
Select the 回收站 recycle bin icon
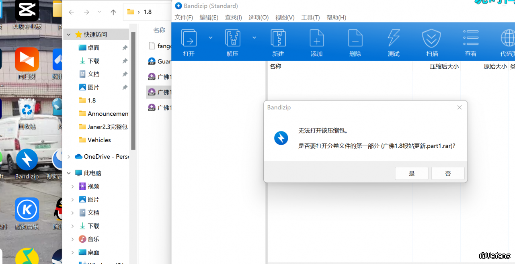(27, 109)
